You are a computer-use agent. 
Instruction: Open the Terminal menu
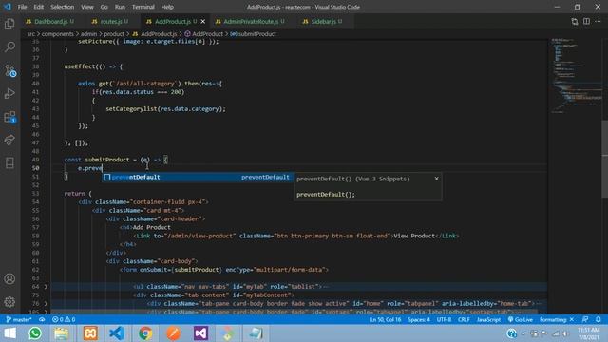pos(143,7)
